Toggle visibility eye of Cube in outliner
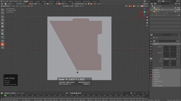Screen dimensions: 181x101 [177, 10]
